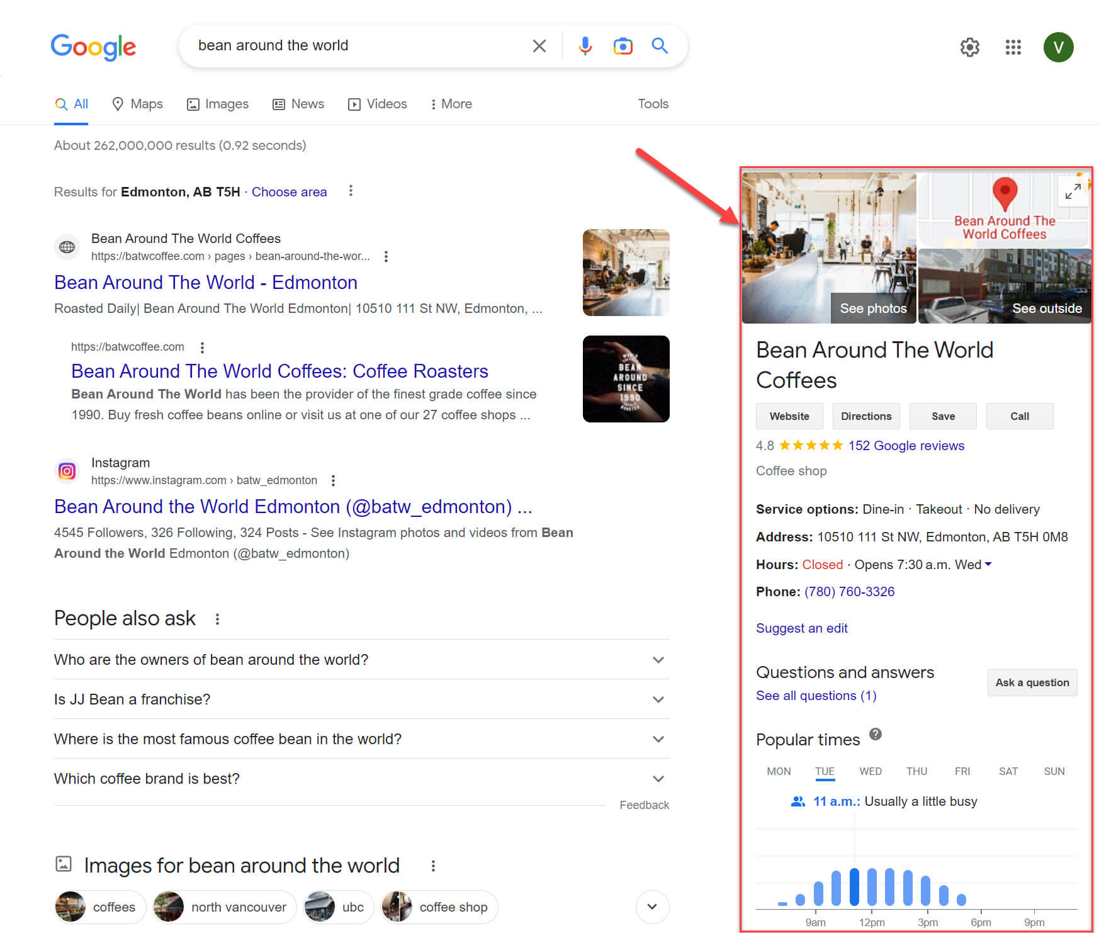Open the settings gear icon

(969, 47)
